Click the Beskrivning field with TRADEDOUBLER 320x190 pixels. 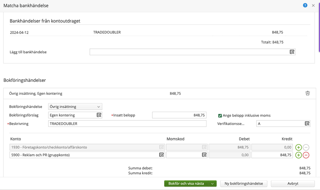(x=127, y=124)
